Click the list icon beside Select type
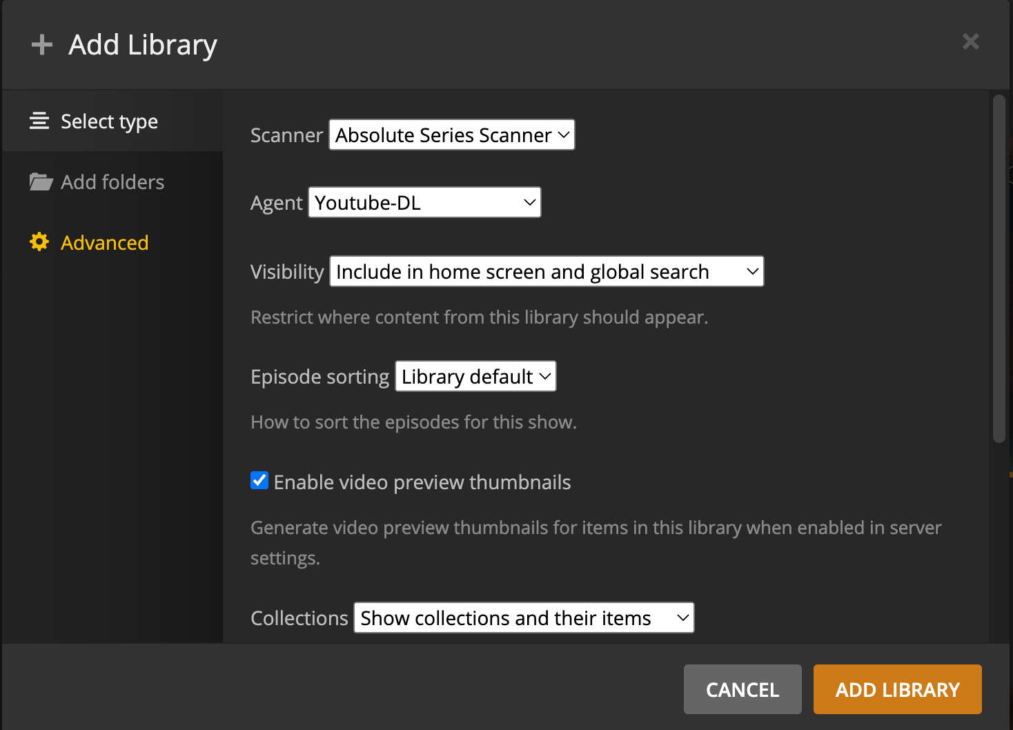1013x730 pixels. pos(39,121)
